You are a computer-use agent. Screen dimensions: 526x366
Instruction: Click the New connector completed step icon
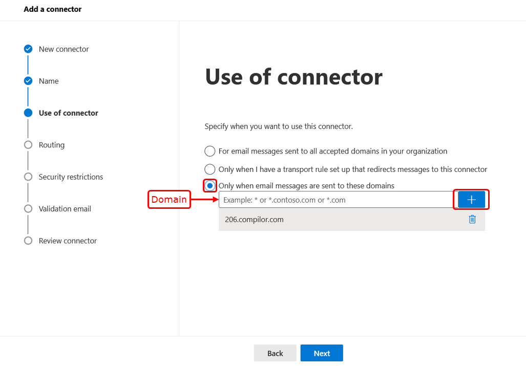28,49
